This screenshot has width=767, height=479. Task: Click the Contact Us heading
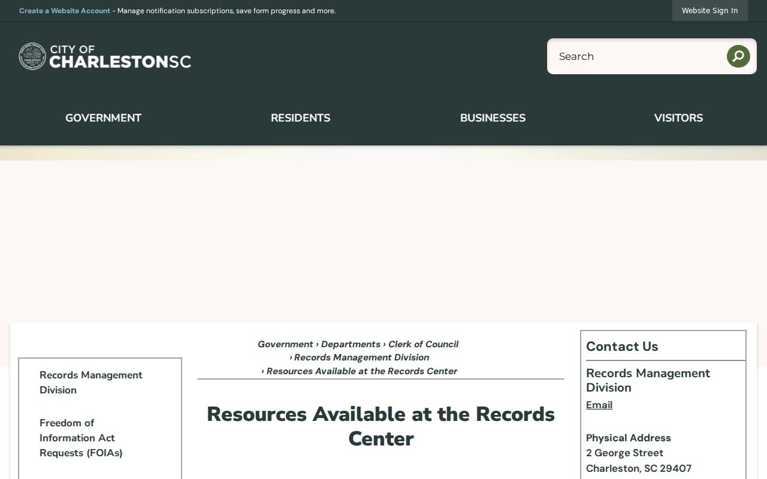[622, 346]
